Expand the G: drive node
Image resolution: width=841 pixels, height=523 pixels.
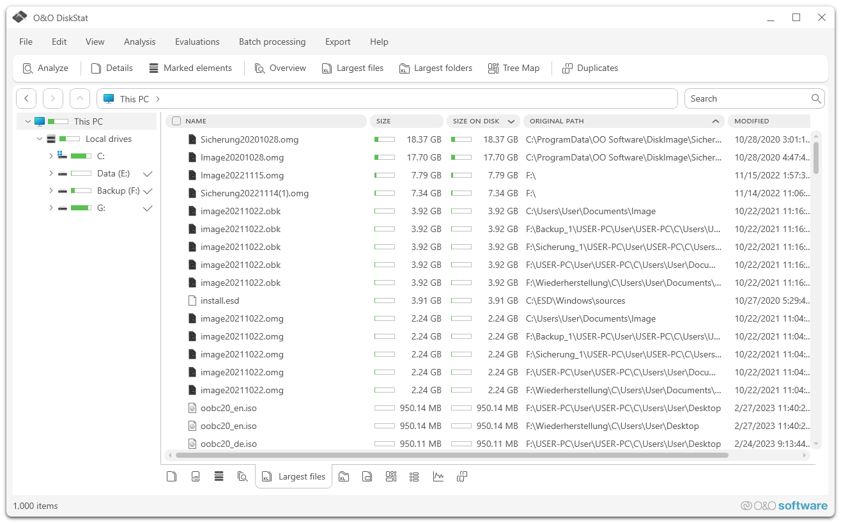[x=51, y=208]
